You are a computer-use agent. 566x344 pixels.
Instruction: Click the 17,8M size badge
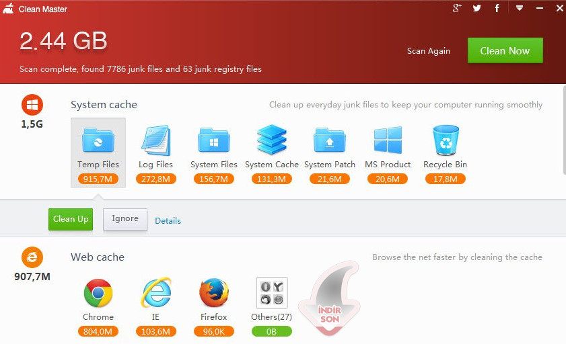(x=445, y=179)
